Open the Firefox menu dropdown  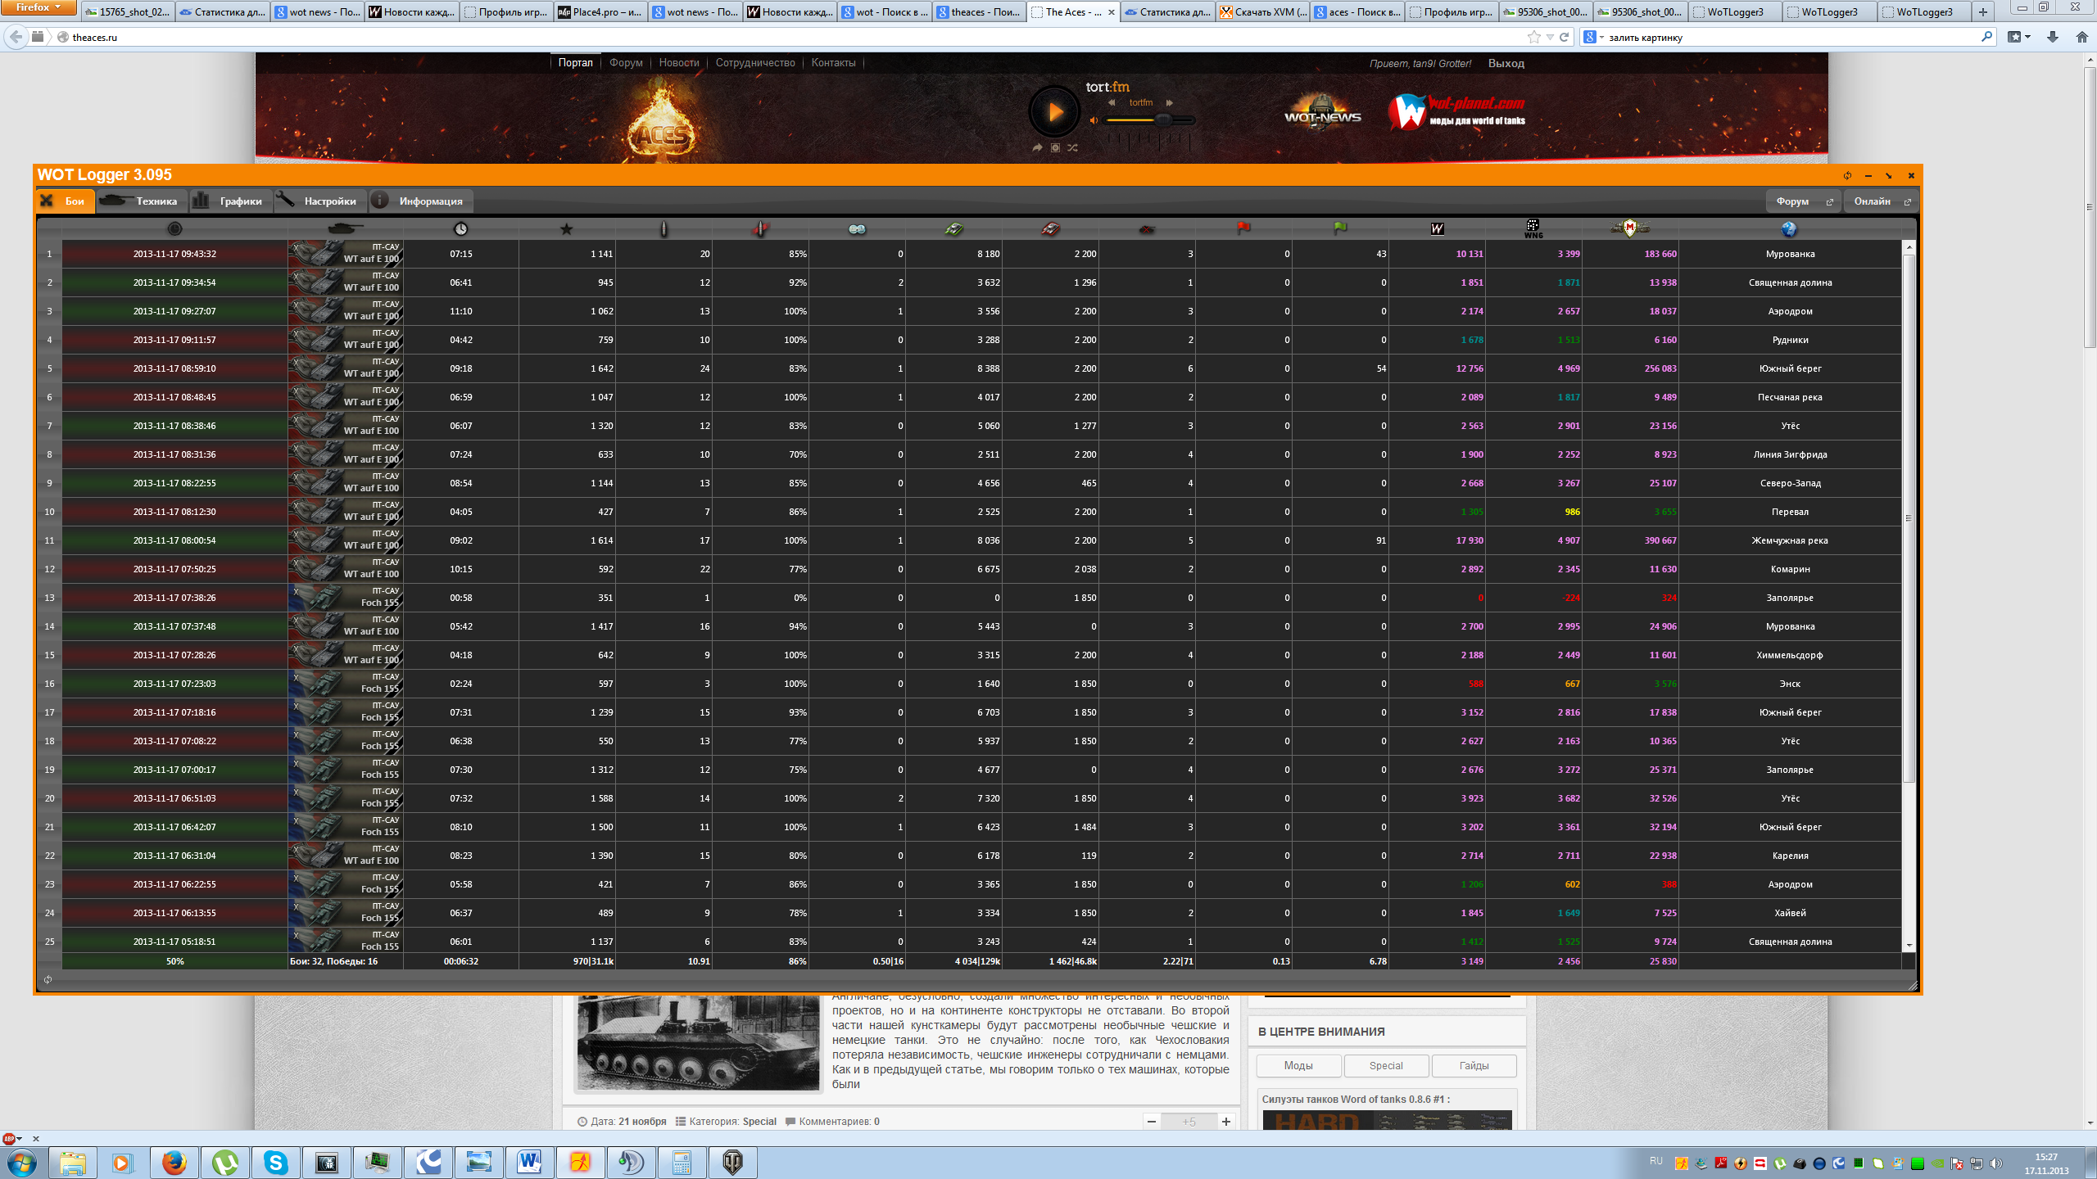tap(38, 7)
